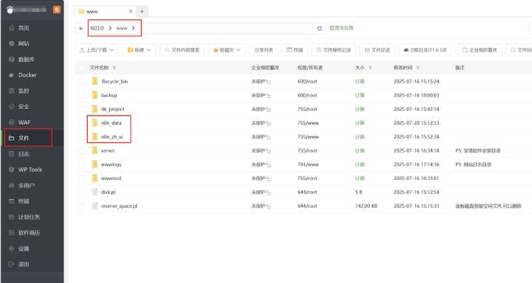The image size is (532, 283).
Task: Click the 未保护 lock icon for server
Action: [x=269, y=151]
